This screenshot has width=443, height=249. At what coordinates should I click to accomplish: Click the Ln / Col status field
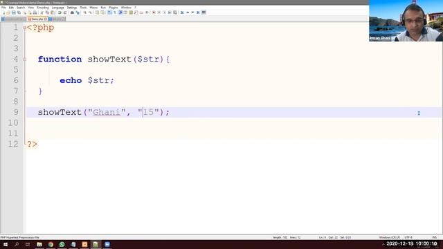335,237
